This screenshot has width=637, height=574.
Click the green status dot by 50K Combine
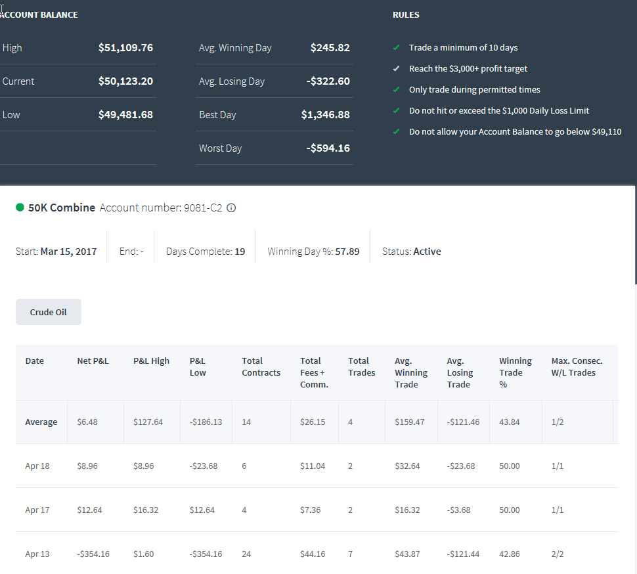(x=20, y=208)
